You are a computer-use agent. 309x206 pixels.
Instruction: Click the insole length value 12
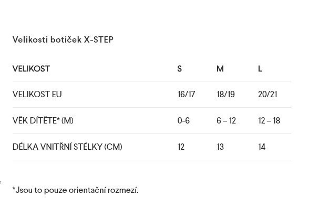pos(181,147)
